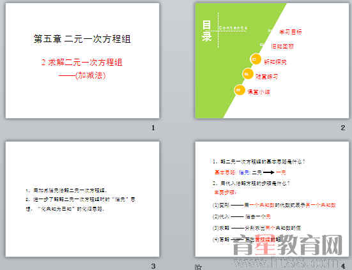This screenshot has width=352, height=270.
Task: Click the yellow circle beside 新知探究
Action: click(x=256, y=59)
